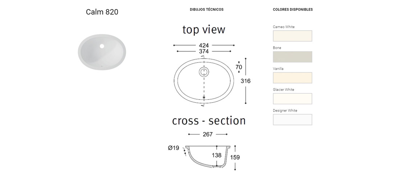Click the 424 width dimension label
This screenshot has height=177, width=414.
pos(204,45)
